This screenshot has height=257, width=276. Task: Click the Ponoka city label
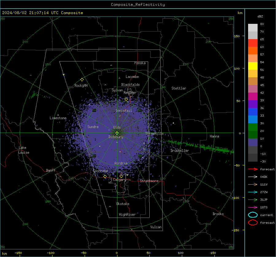click(x=140, y=63)
